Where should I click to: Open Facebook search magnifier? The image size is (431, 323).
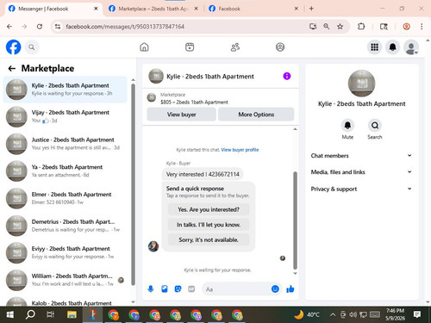point(32,47)
